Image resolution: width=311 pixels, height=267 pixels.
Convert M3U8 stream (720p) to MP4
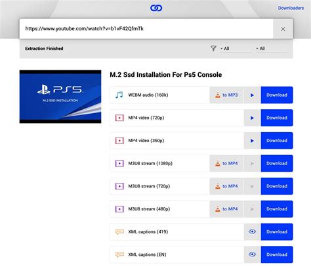[226, 186]
